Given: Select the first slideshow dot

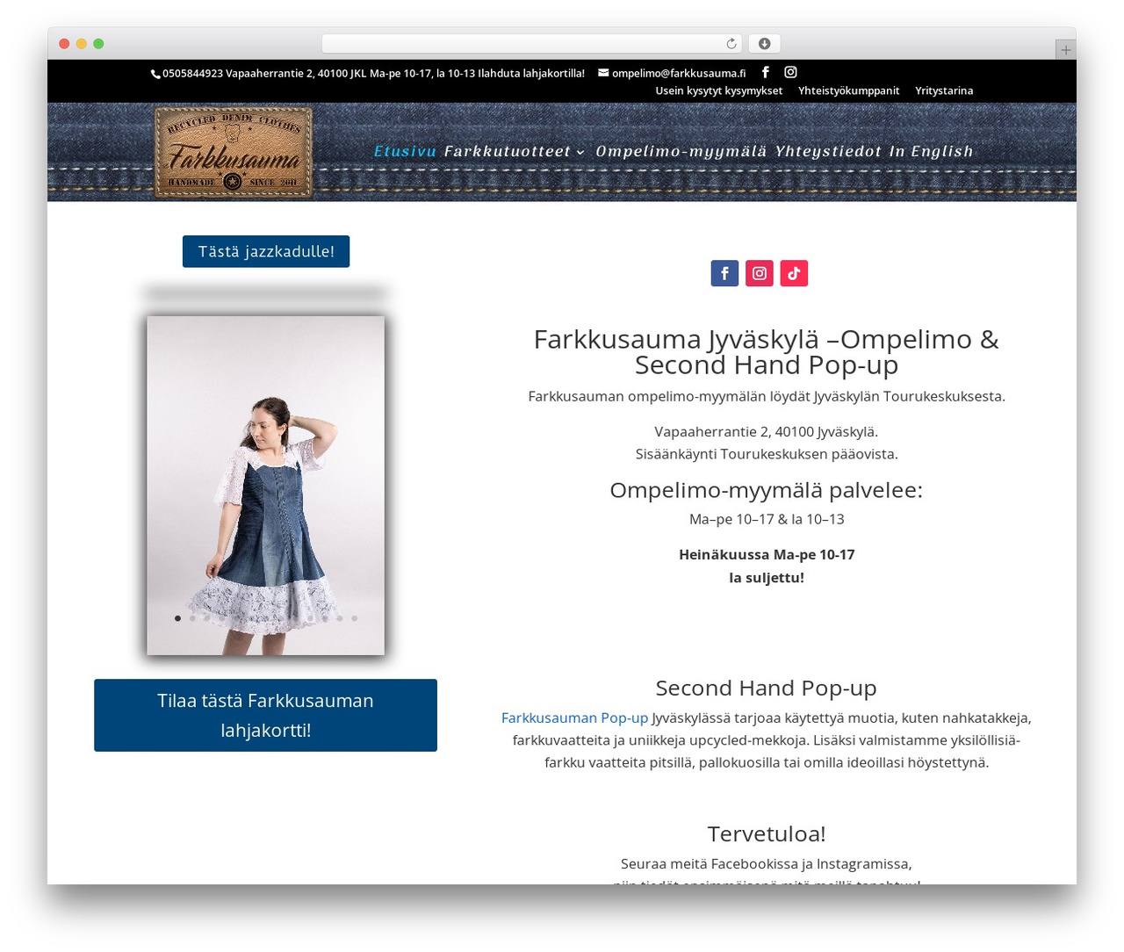Looking at the screenshot, I should [x=177, y=618].
